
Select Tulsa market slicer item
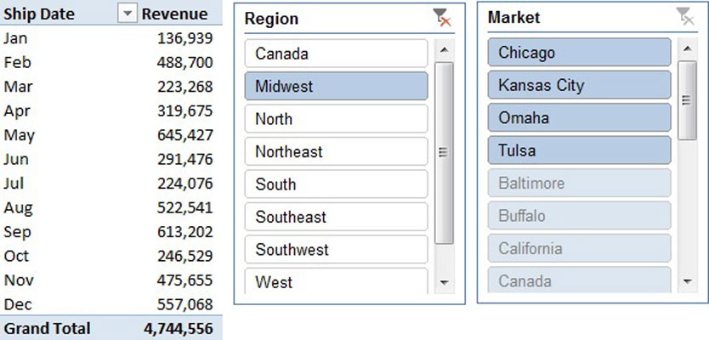coord(580,150)
